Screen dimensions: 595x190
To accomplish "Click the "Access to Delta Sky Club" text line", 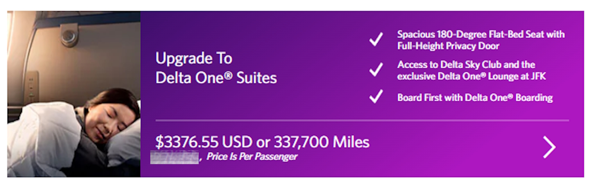I will click(x=466, y=65).
